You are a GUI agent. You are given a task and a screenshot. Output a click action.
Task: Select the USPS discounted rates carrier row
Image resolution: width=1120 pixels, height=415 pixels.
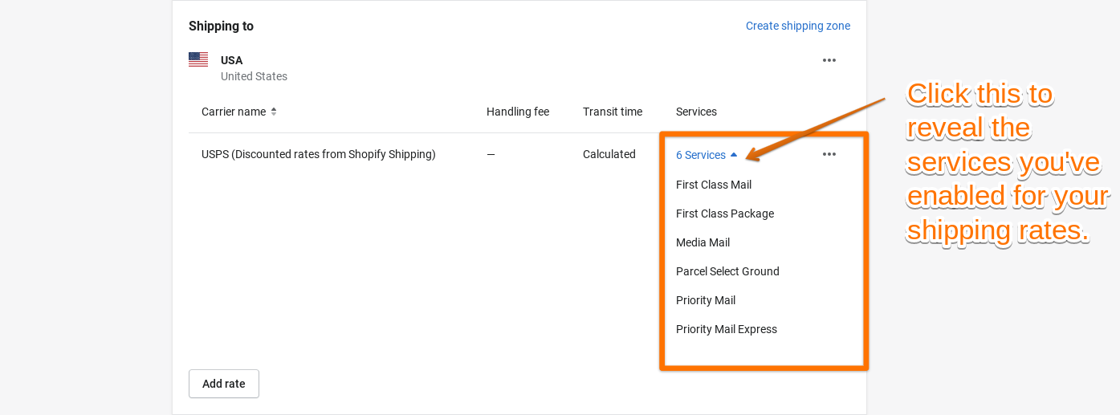[318, 154]
